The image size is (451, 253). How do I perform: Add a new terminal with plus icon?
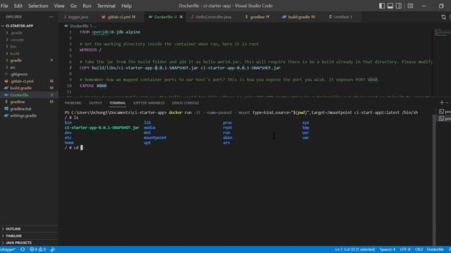point(442,103)
